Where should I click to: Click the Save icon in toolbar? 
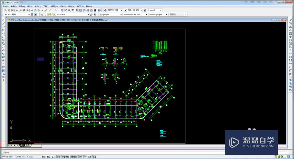[12, 10]
